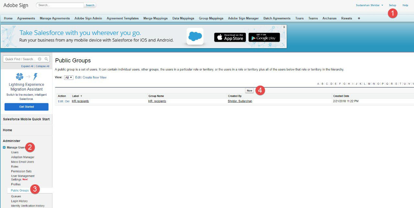Go to Agreement Templates tab
The width and height of the screenshot is (414, 208).
[x=123, y=18]
